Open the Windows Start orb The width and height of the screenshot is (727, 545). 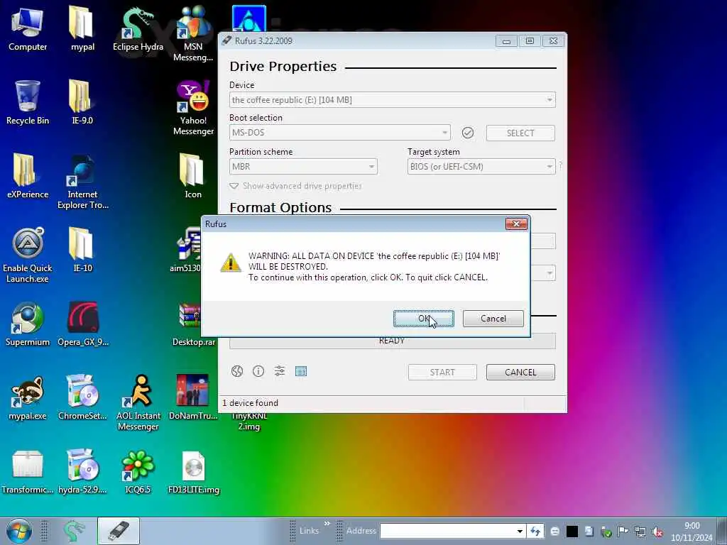tap(19, 531)
